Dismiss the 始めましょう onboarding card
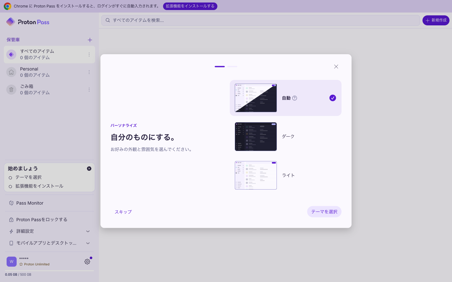The image size is (452, 282). pos(89,169)
